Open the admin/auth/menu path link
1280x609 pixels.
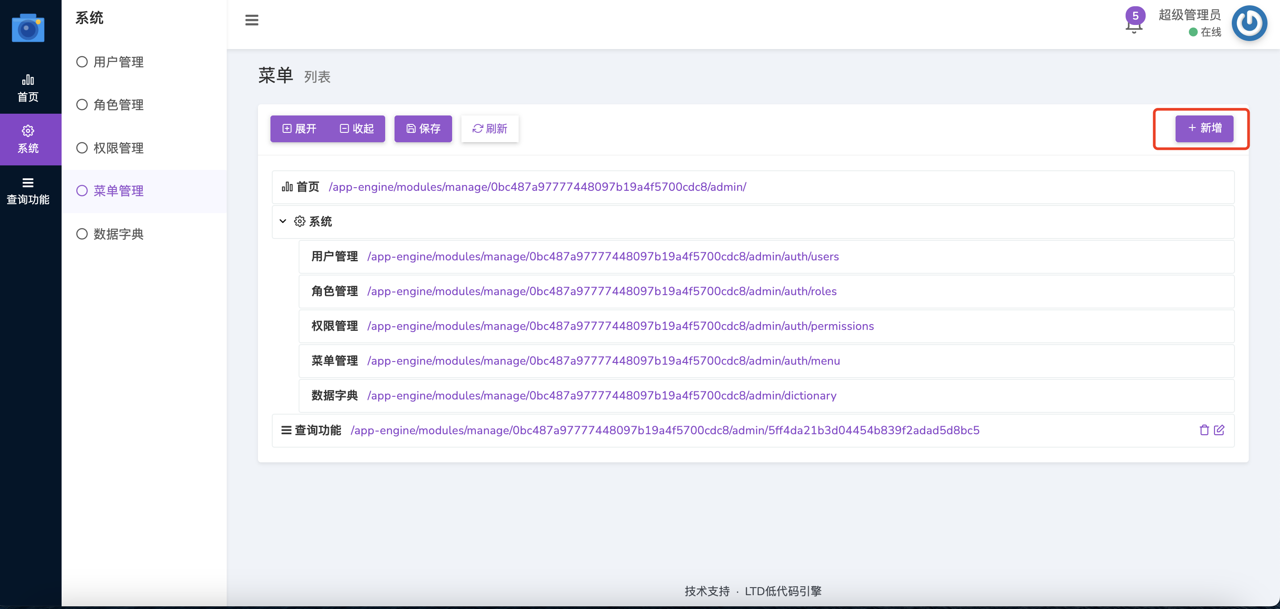pyautogui.click(x=603, y=361)
